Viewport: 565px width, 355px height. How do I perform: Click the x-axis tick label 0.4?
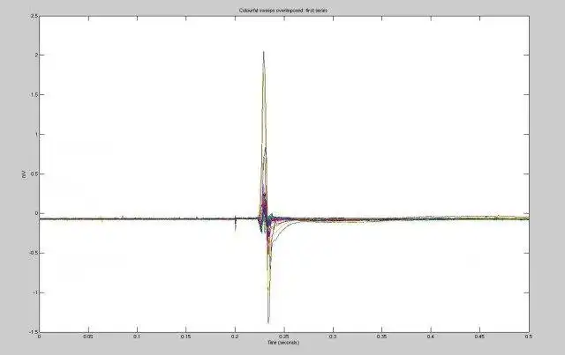click(431, 337)
